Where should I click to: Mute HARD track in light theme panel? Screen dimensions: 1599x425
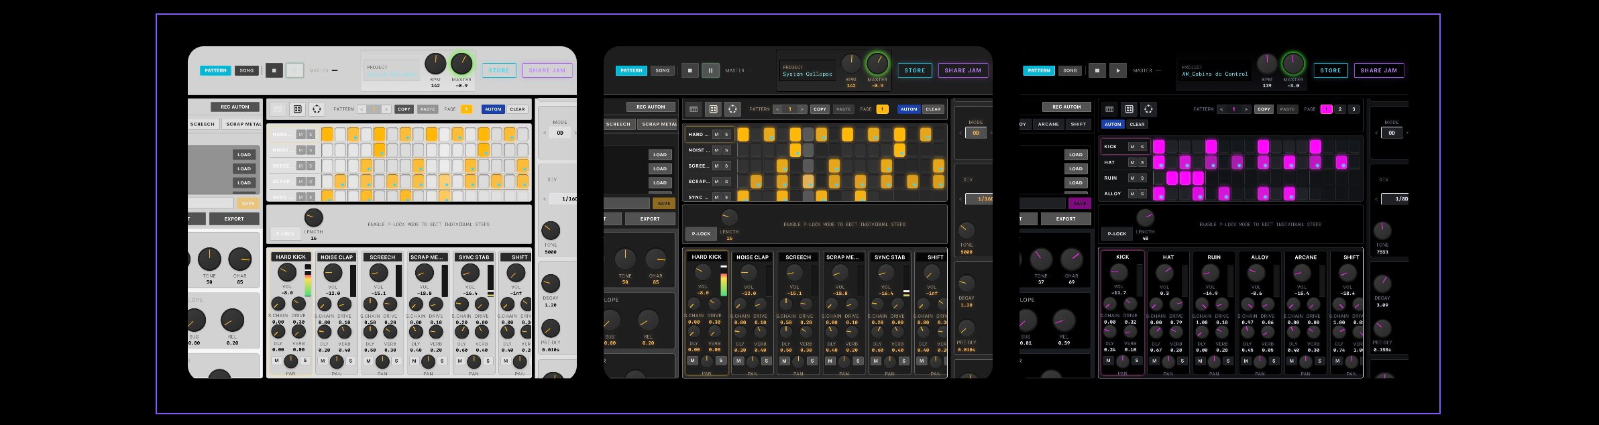(x=300, y=135)
